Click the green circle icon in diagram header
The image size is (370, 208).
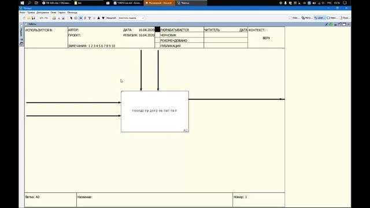tap(331, 24)
